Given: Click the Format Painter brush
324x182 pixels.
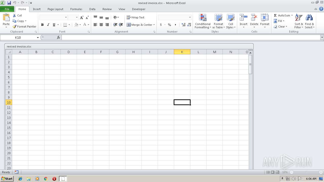Looking at the screenshot, I should pos(14,27).
